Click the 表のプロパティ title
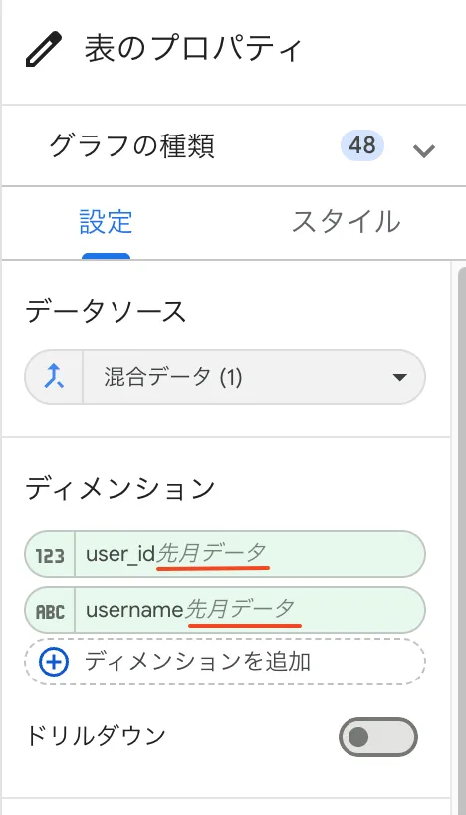The image size is (466, 815). tap(193, 49)
